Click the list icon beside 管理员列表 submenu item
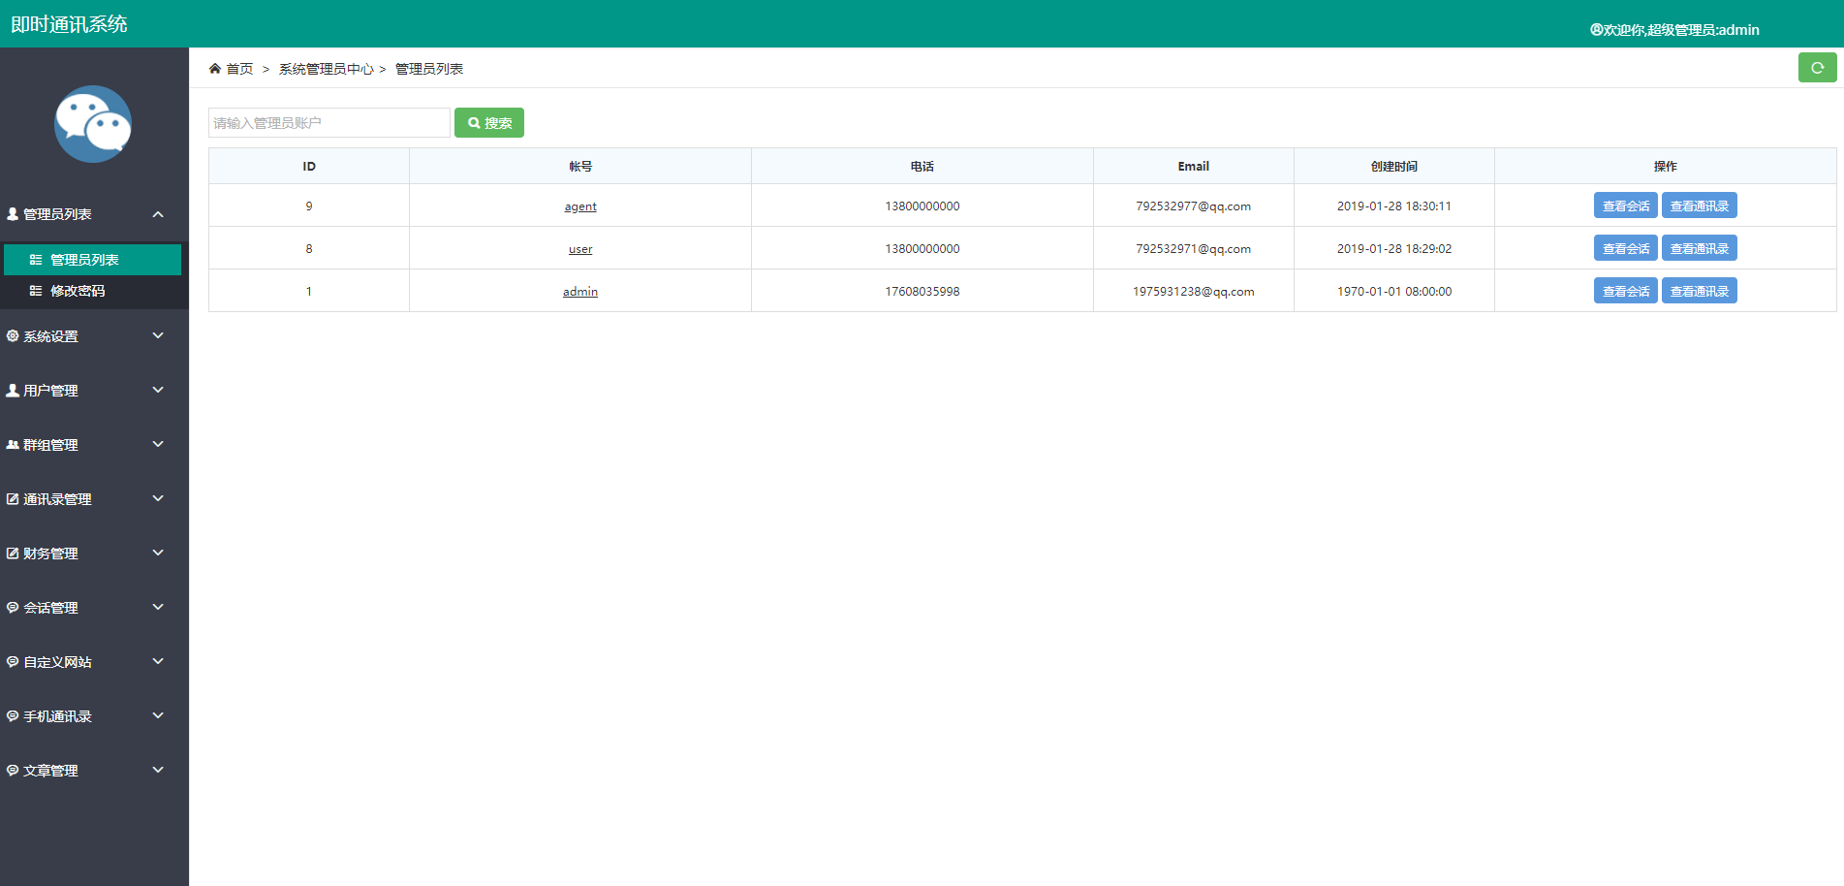 36,260
